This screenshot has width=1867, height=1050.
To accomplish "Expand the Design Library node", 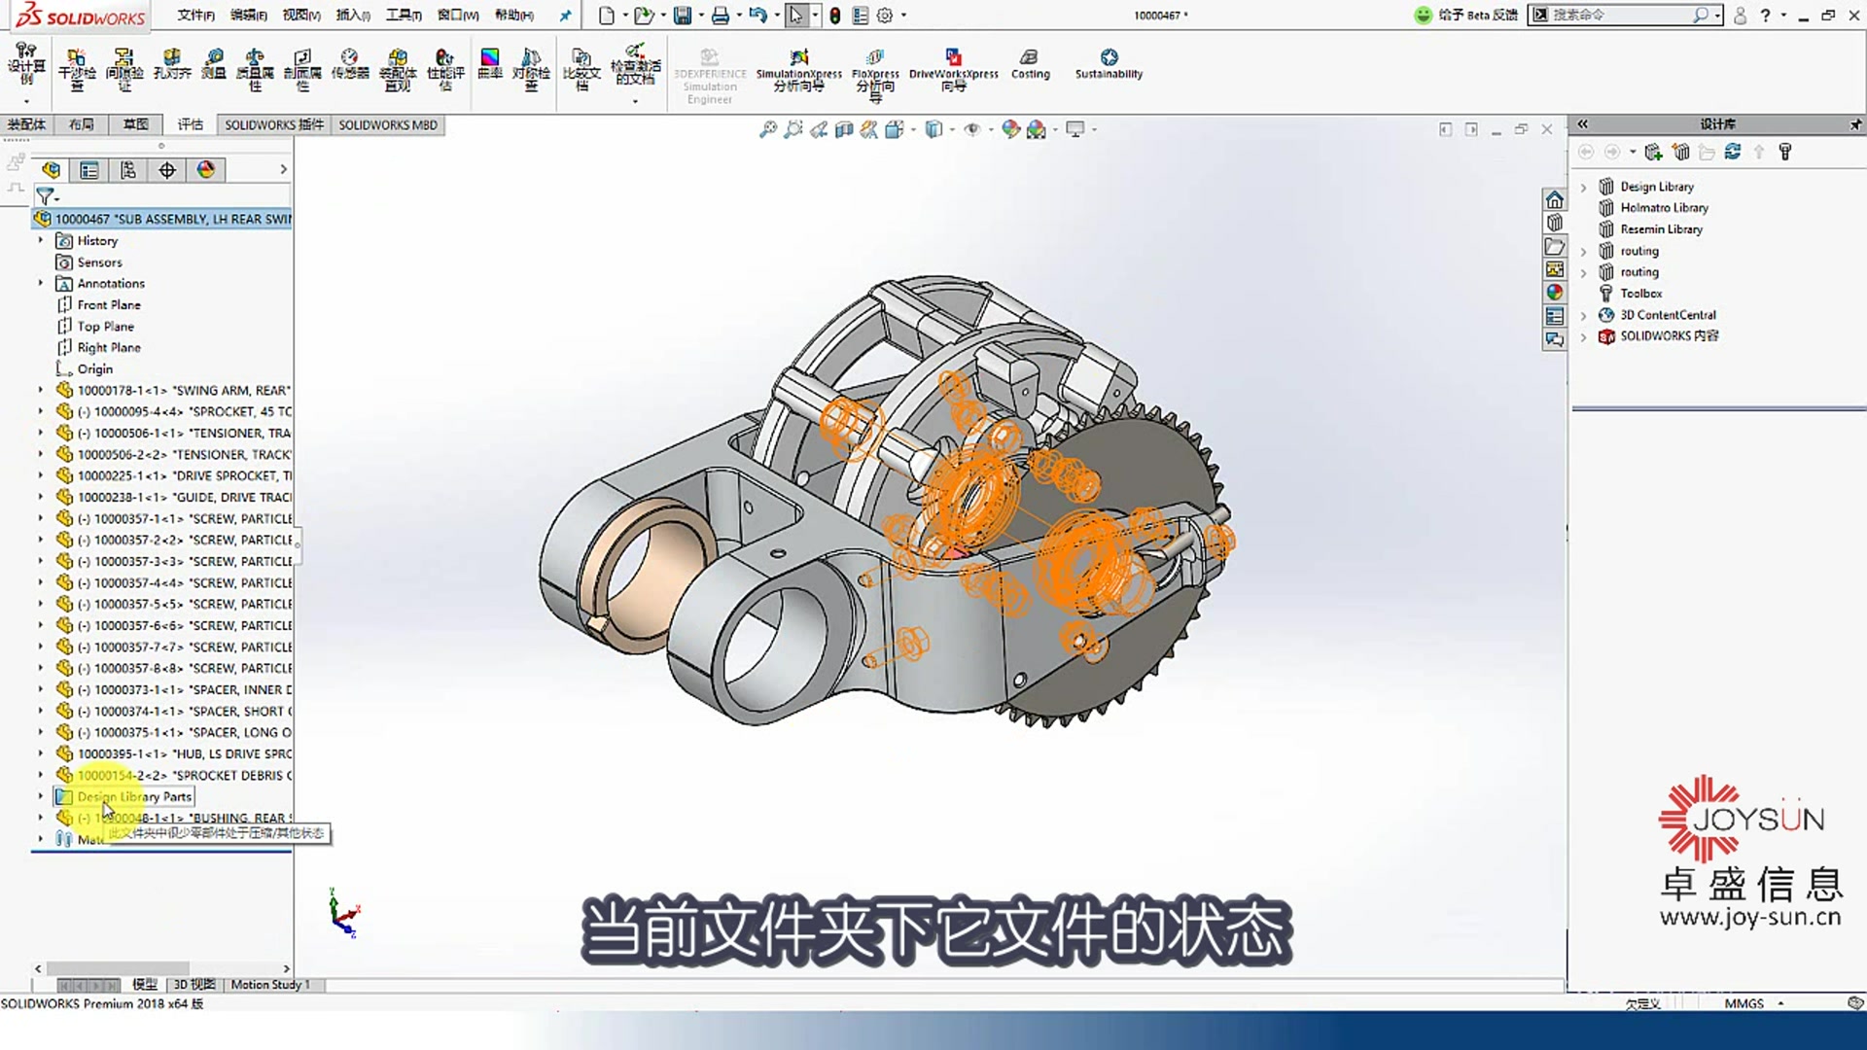I will 1584,187.
